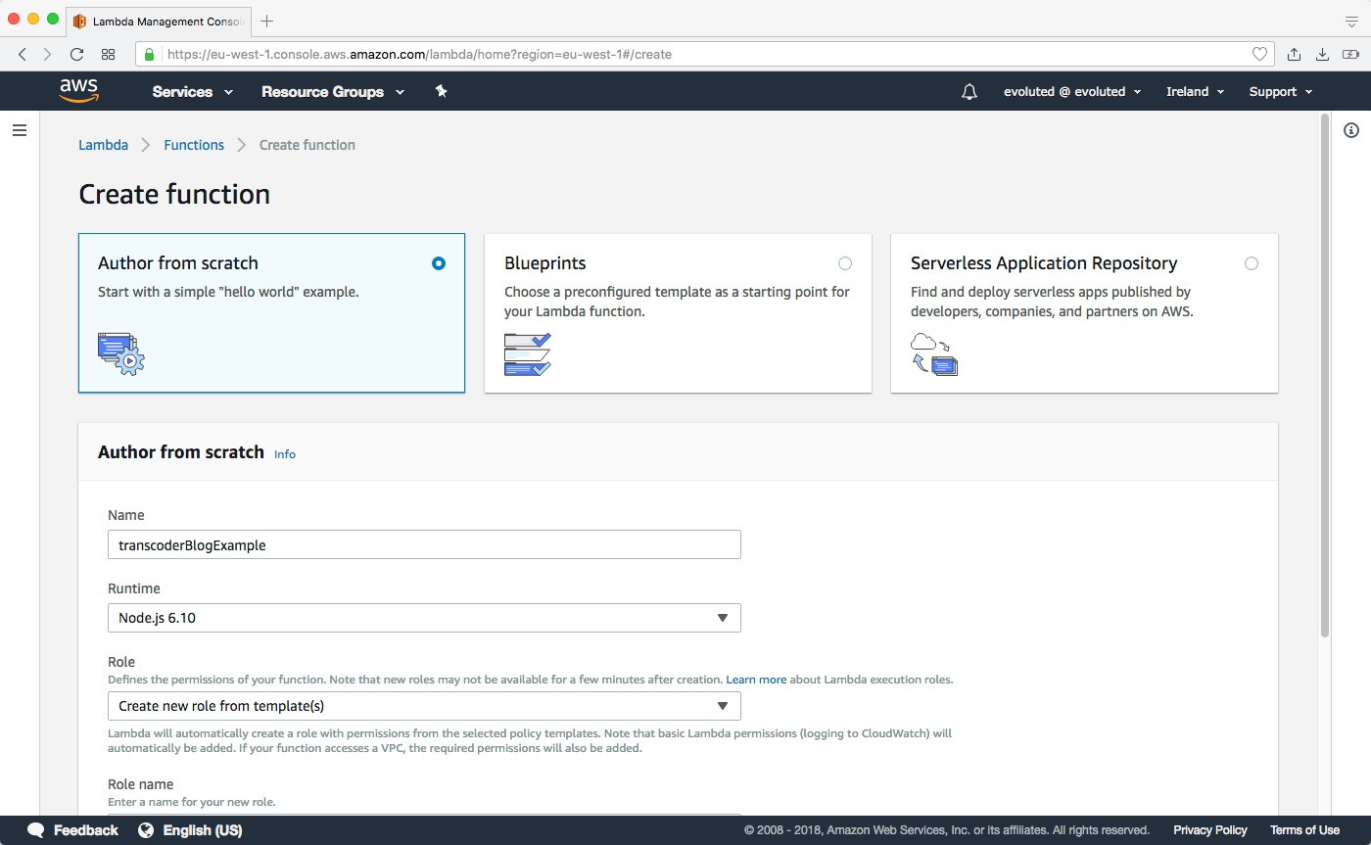Select Serverless Application Repository radio option

point(1251,263)
